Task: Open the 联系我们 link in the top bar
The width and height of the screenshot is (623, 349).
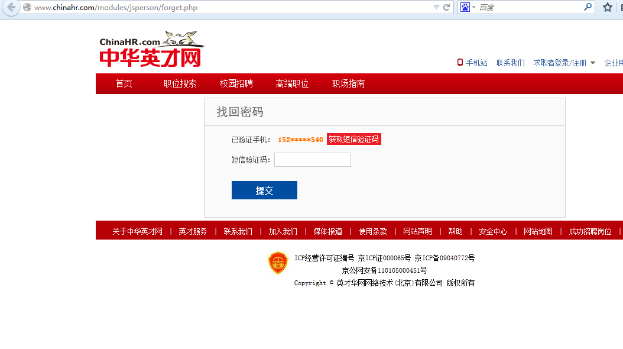Action: (x=510, y=63)
